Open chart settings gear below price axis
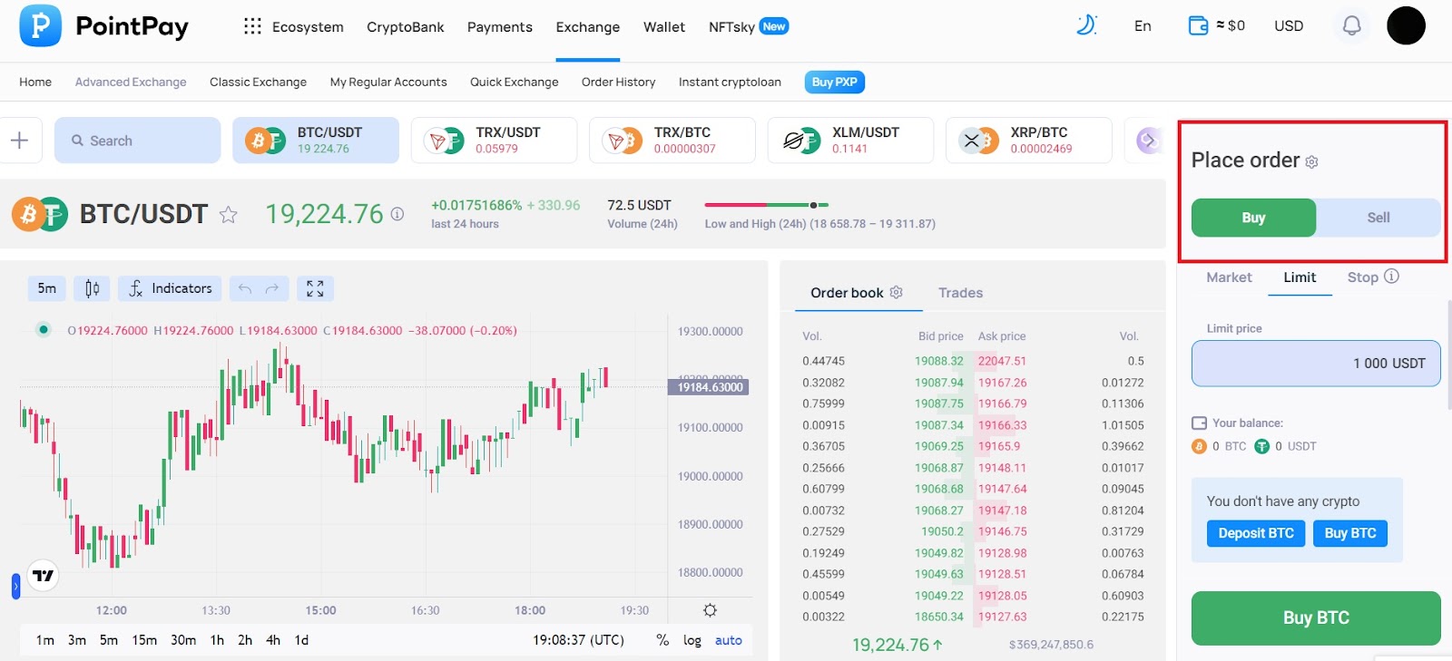Screen dimensions: 1452x661 click(x=710, y=610)
